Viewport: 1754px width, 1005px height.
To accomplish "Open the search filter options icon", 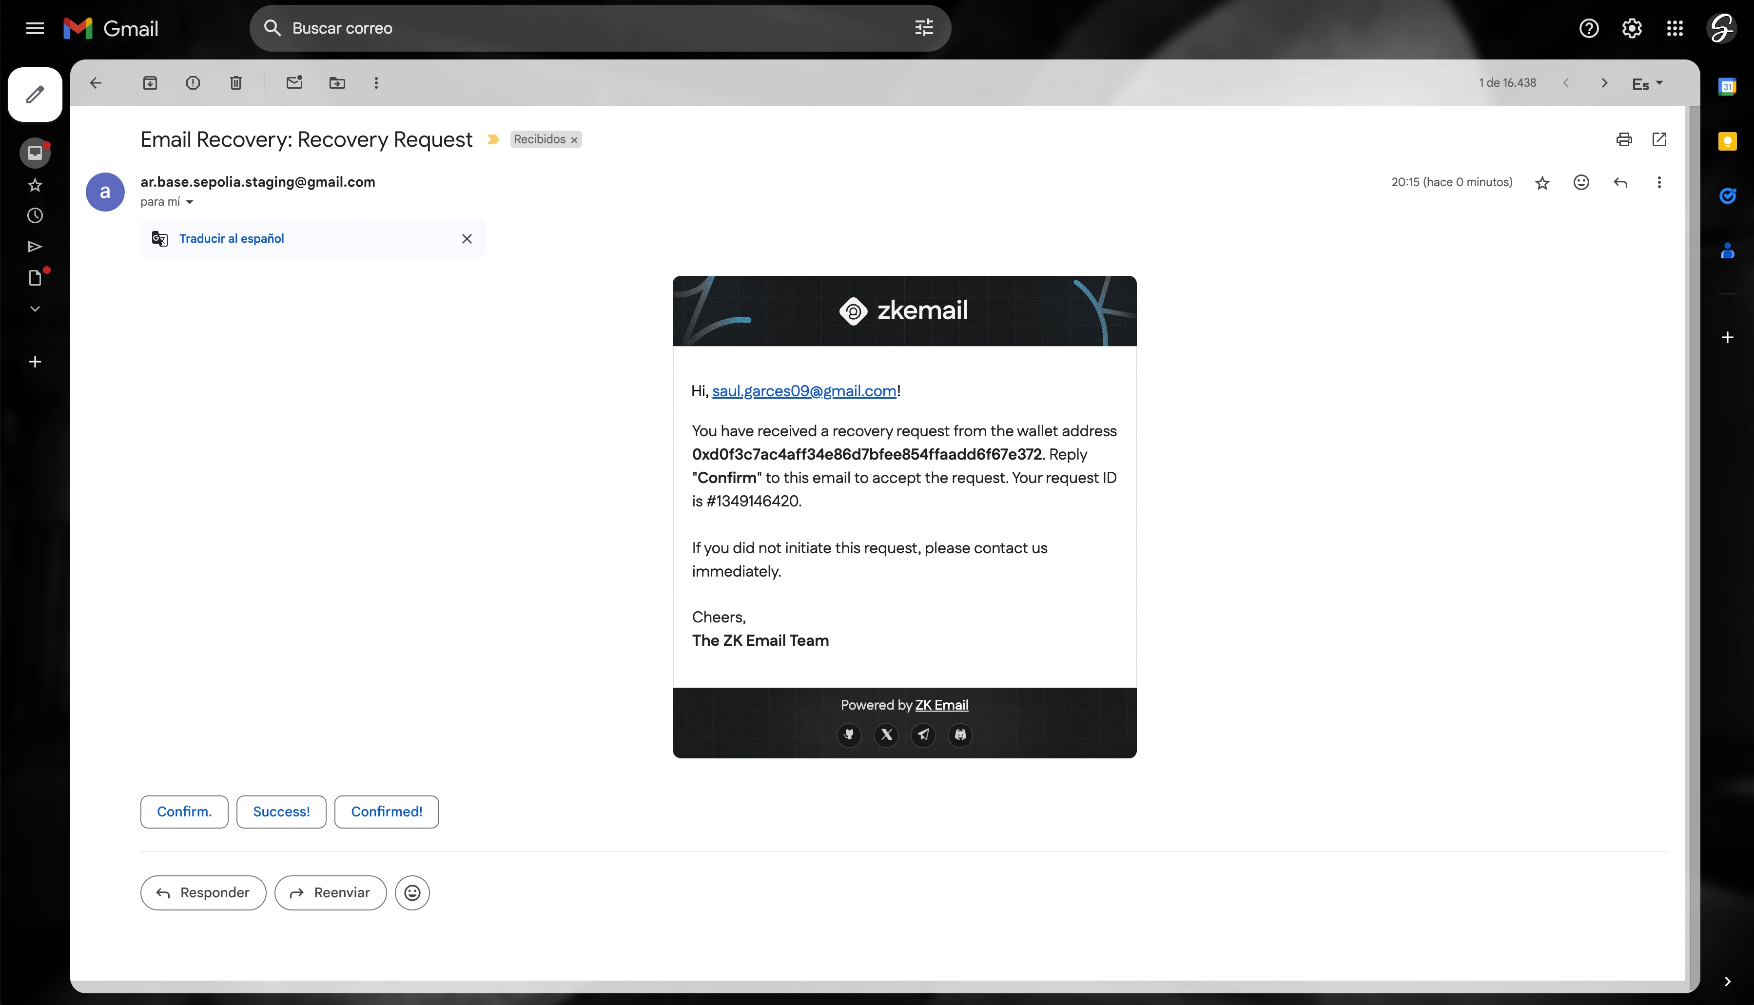I will pyautogui.click(x=924, y=28).
